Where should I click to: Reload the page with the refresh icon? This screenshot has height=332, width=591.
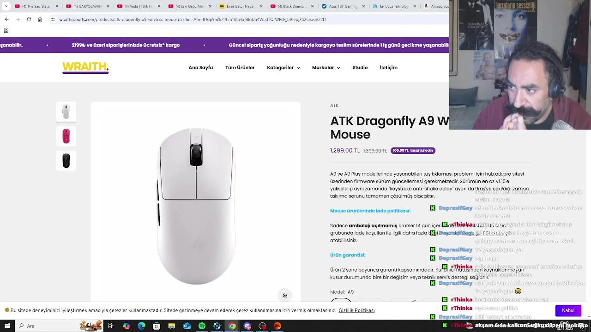[29, 19]
